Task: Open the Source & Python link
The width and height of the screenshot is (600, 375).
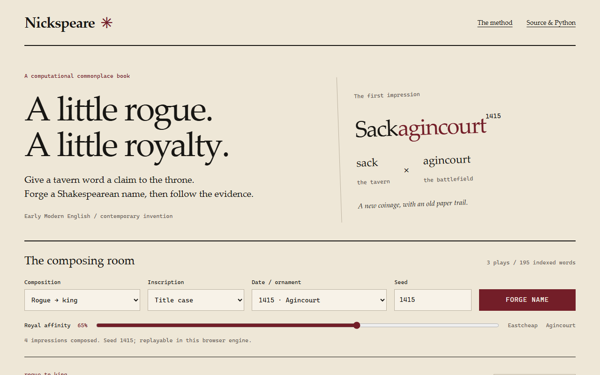Action: [551, 22]
